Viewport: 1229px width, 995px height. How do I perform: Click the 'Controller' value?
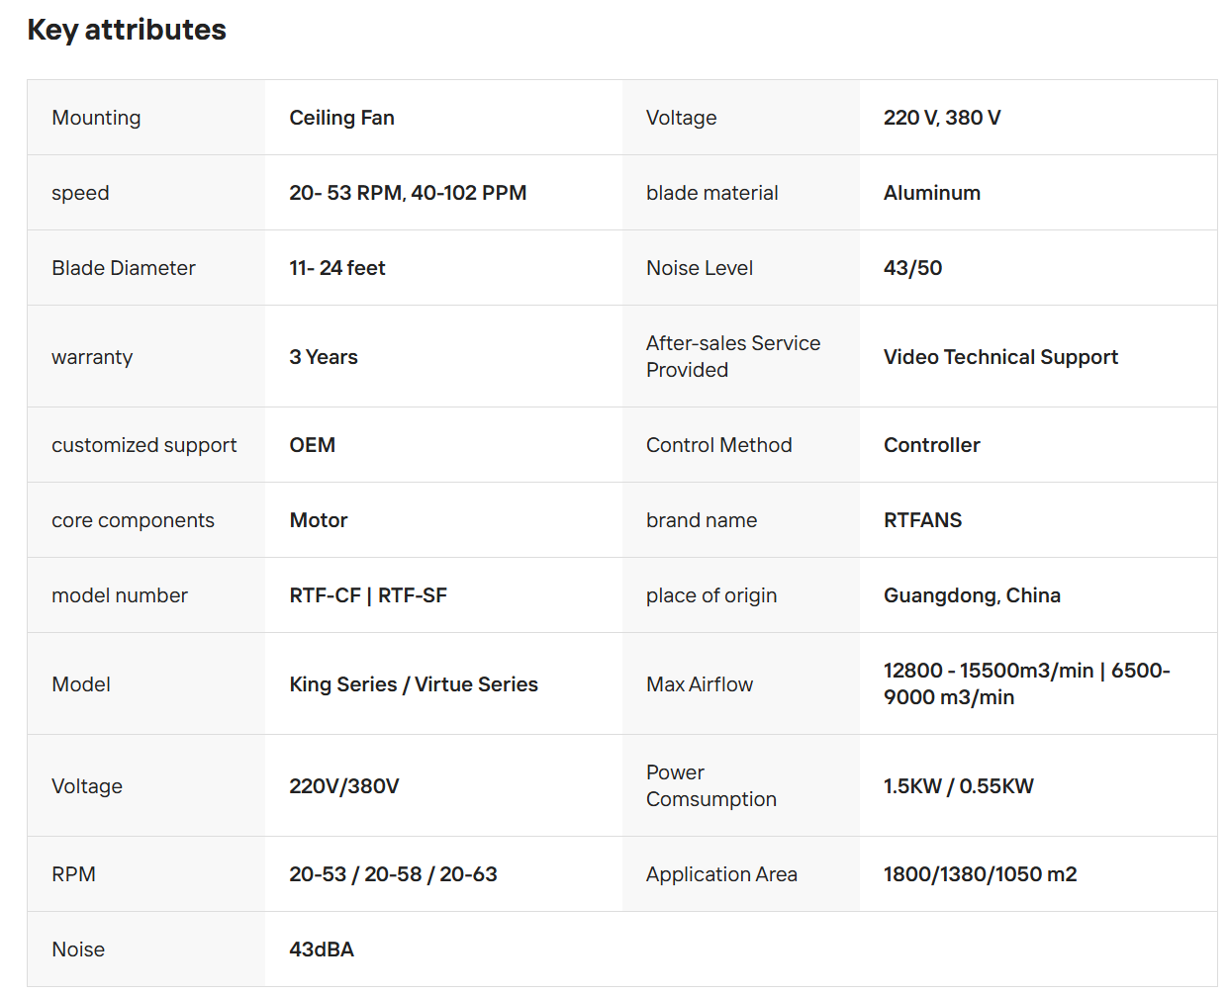(x=932, y=445)
